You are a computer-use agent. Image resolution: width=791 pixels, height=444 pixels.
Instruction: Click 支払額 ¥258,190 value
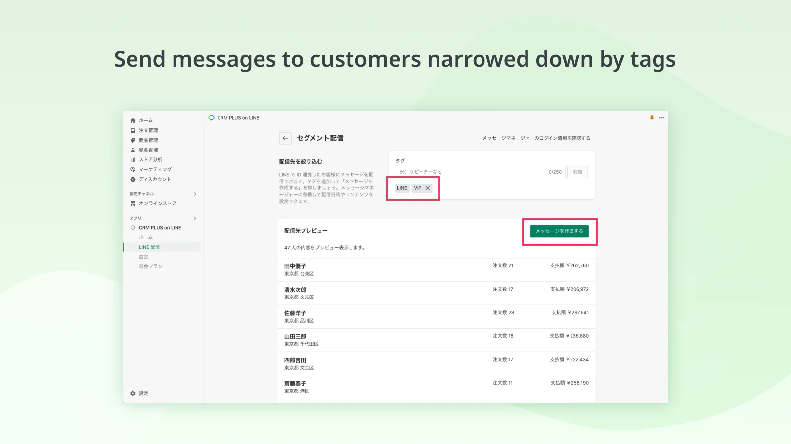pos(570,383)
